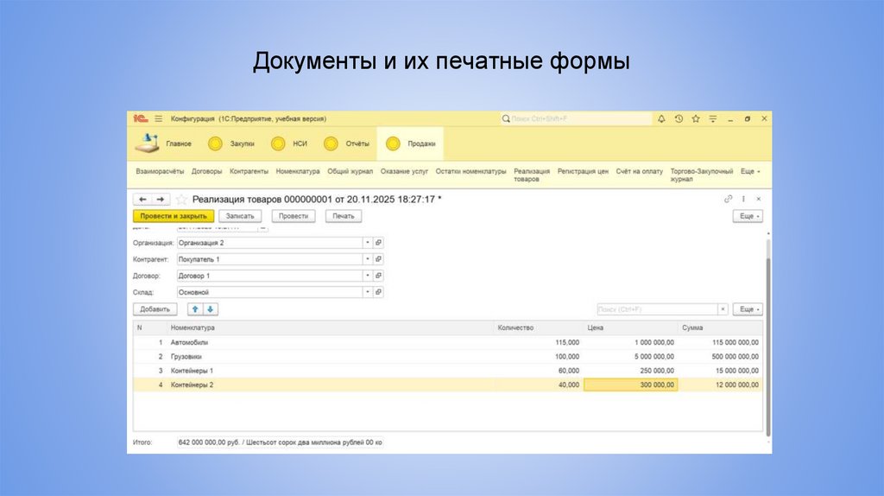Open the history clock icon
The height and width of the screenshot is (496, 884).
point(679,118)
